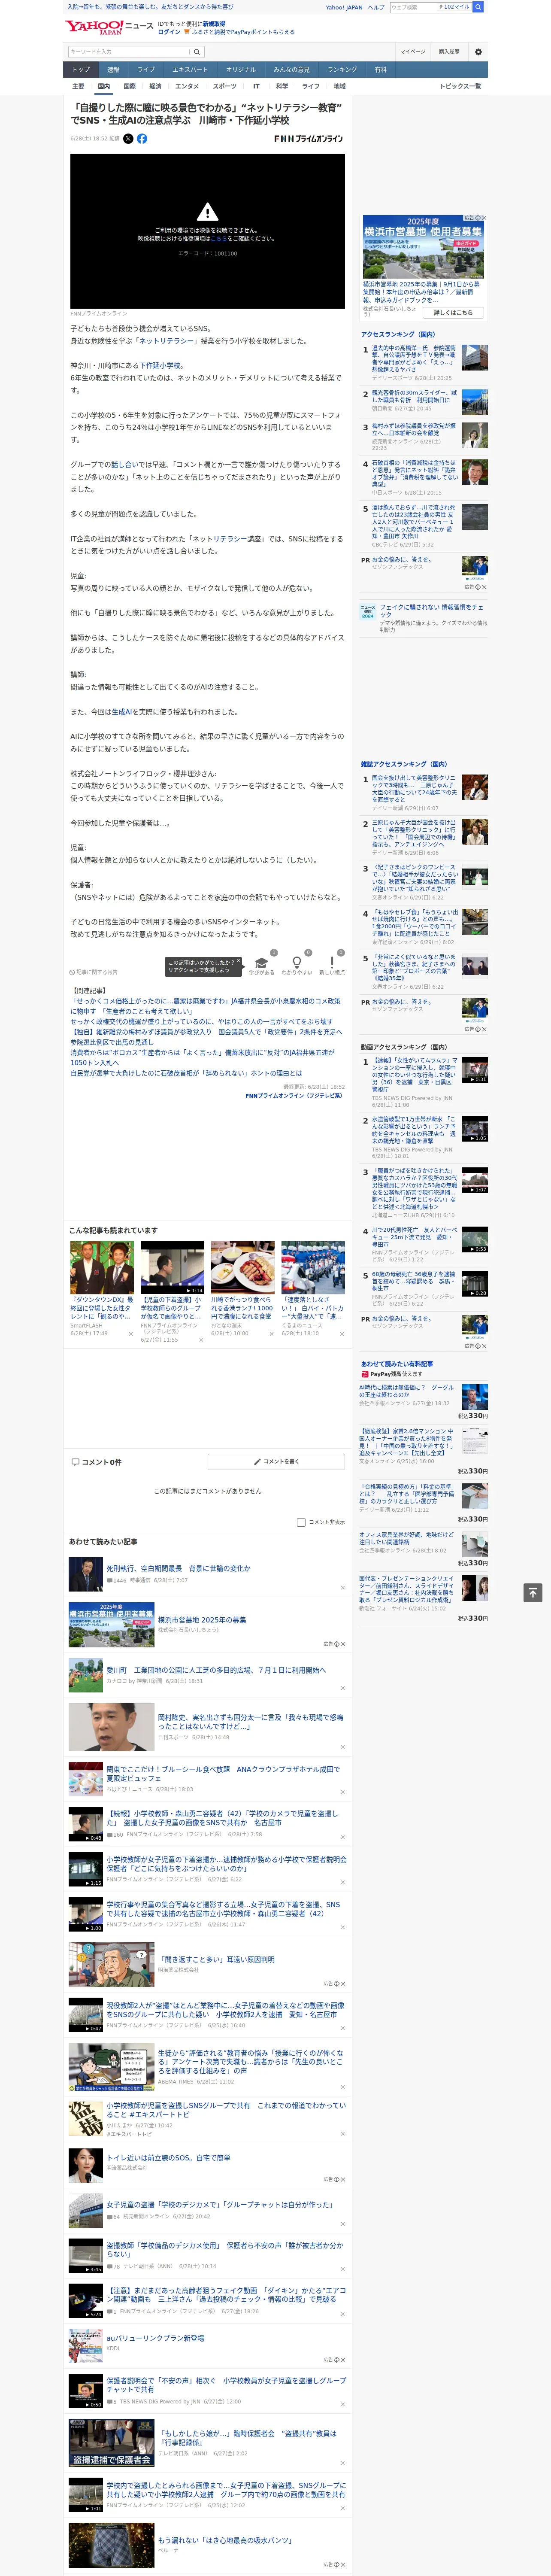Select the 国際 category
The width and height of the screenshot is (551, 2576).
[129, 86]
